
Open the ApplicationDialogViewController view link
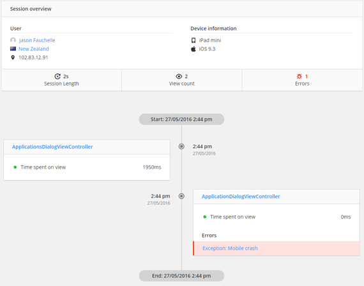tap(241, 197)
